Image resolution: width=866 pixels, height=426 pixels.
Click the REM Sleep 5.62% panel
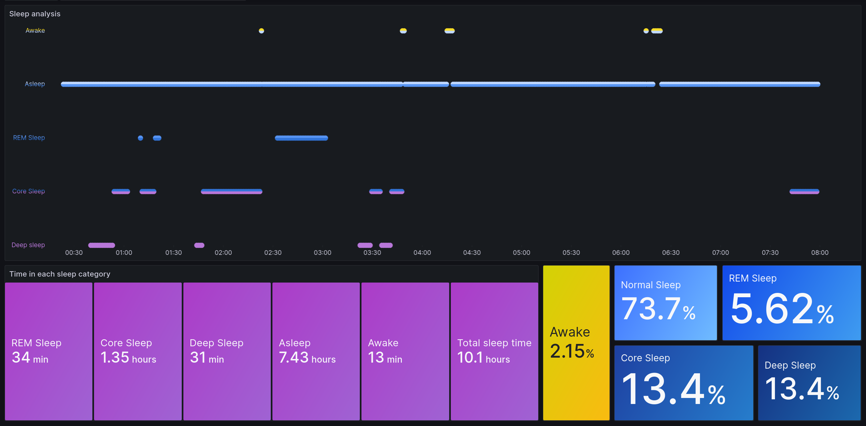[791, 303]
